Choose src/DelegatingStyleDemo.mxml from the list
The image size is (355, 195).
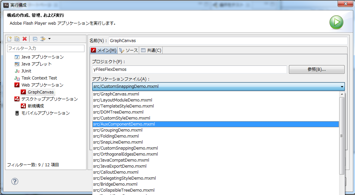coord(216,178)
